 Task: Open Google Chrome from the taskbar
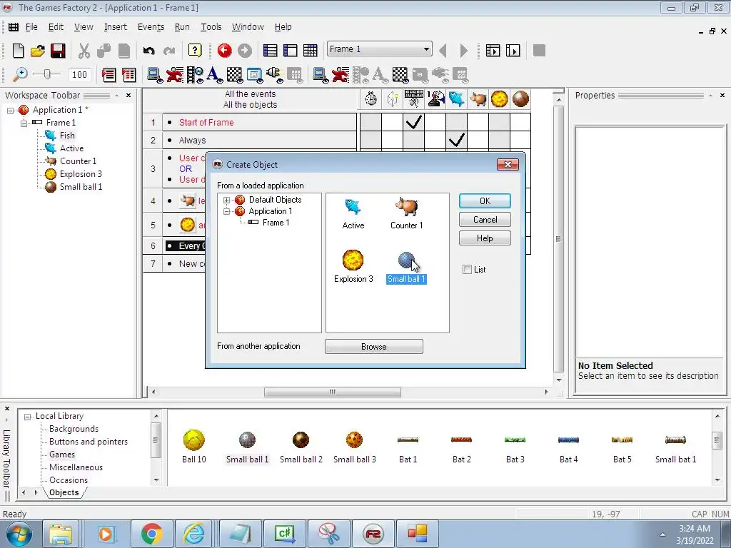[151, 534]
